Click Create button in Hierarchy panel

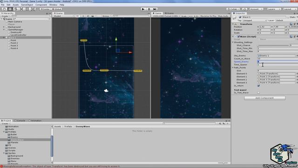5,16
